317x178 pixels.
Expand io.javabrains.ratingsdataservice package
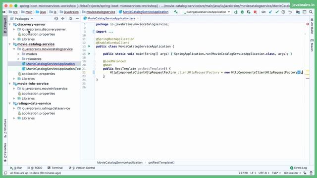click(14, 108)
